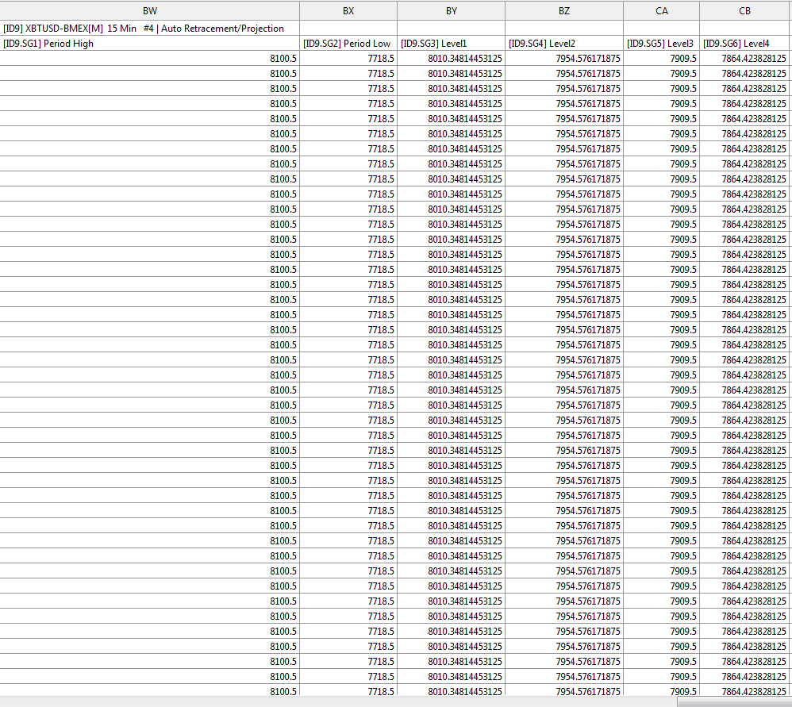
Task: Click the [ID9.SG1] Period High header cell
Action: (x=149, y=44)
